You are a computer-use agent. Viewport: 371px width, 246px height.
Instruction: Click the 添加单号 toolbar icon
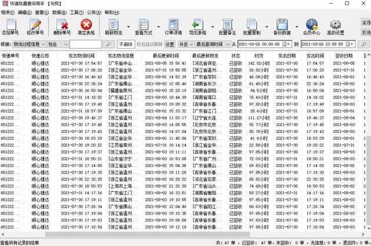(10, 24)
